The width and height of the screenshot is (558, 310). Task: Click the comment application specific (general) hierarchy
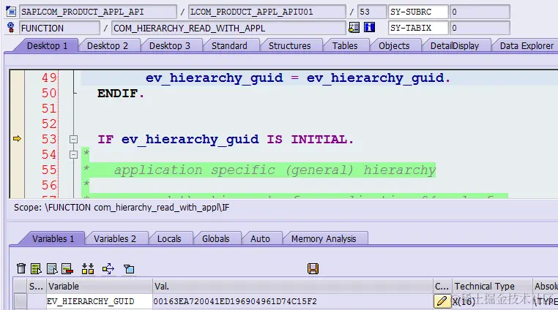point(275,170)
